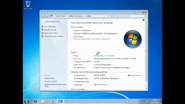This screenshot has width=185, height=104.
Task: Click the refresh button beside address bar
Action: coord(112,16)
